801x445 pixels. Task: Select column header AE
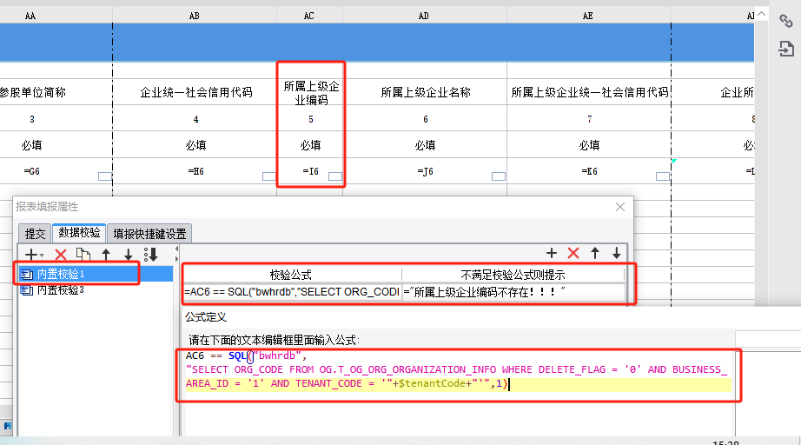[588, 16]
